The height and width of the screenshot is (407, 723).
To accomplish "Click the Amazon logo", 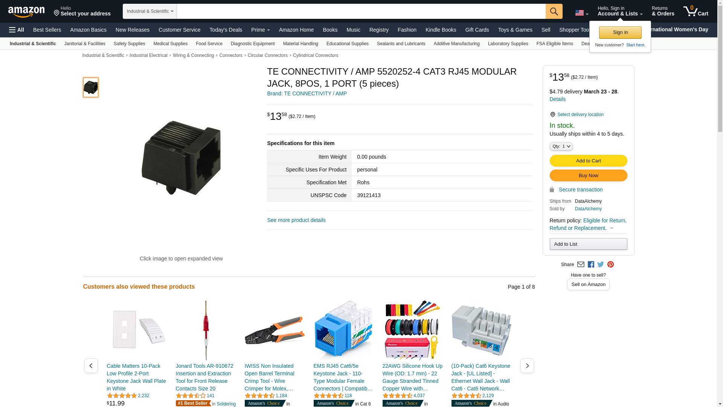I will click(x=26, y=12).
